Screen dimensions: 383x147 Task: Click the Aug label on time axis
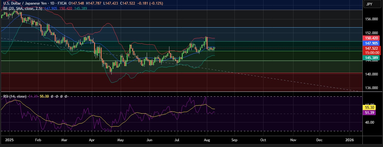[x=207, y=140]
